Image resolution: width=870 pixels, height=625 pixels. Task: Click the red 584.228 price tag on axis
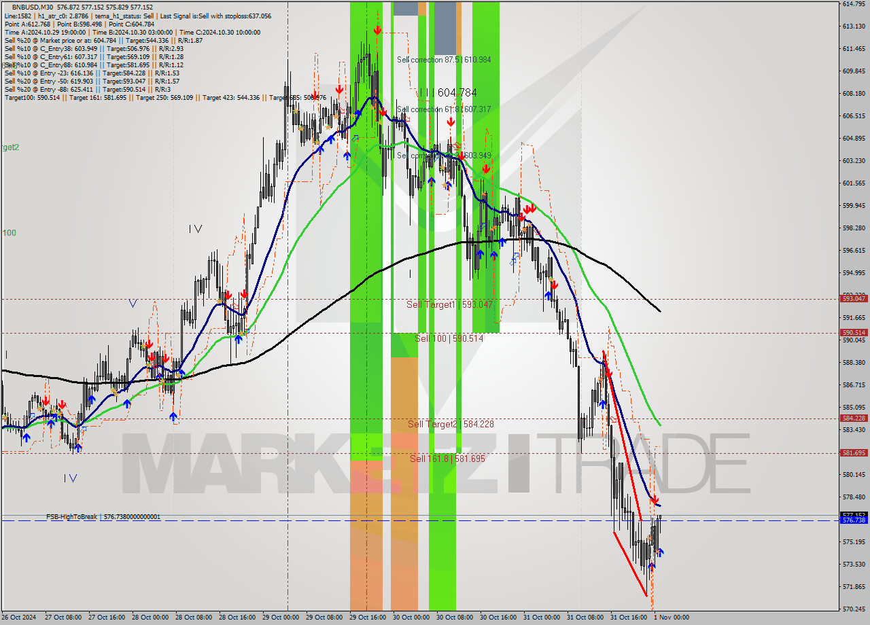(854, 418)
